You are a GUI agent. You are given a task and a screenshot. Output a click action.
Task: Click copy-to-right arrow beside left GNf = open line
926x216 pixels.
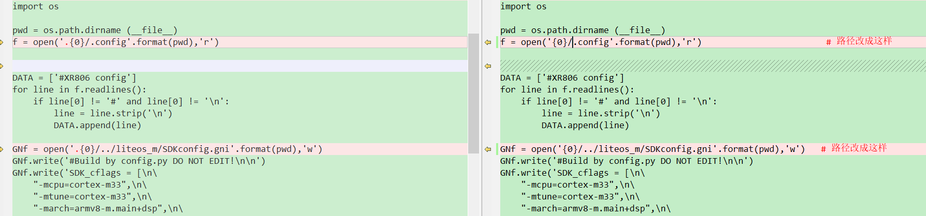point(2,149)
